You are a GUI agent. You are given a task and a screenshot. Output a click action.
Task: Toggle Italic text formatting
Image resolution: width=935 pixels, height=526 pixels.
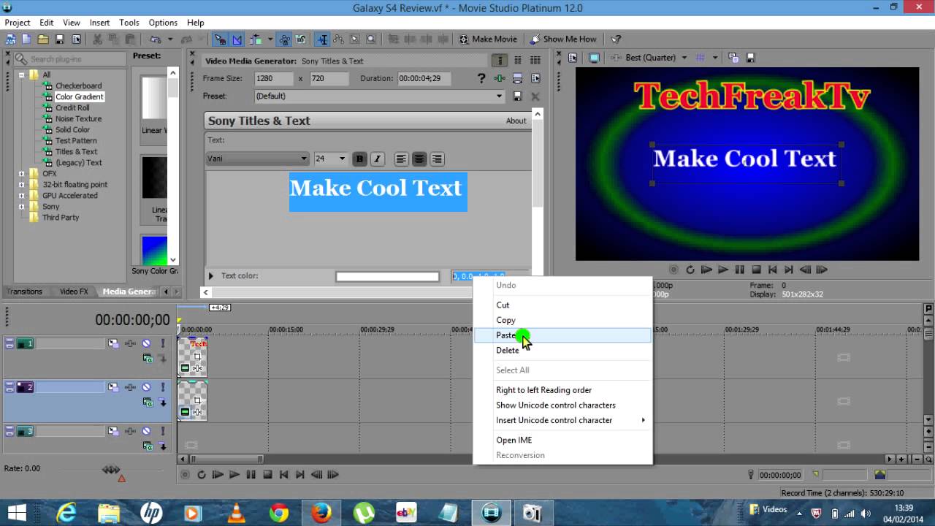(x=377, y=159)
